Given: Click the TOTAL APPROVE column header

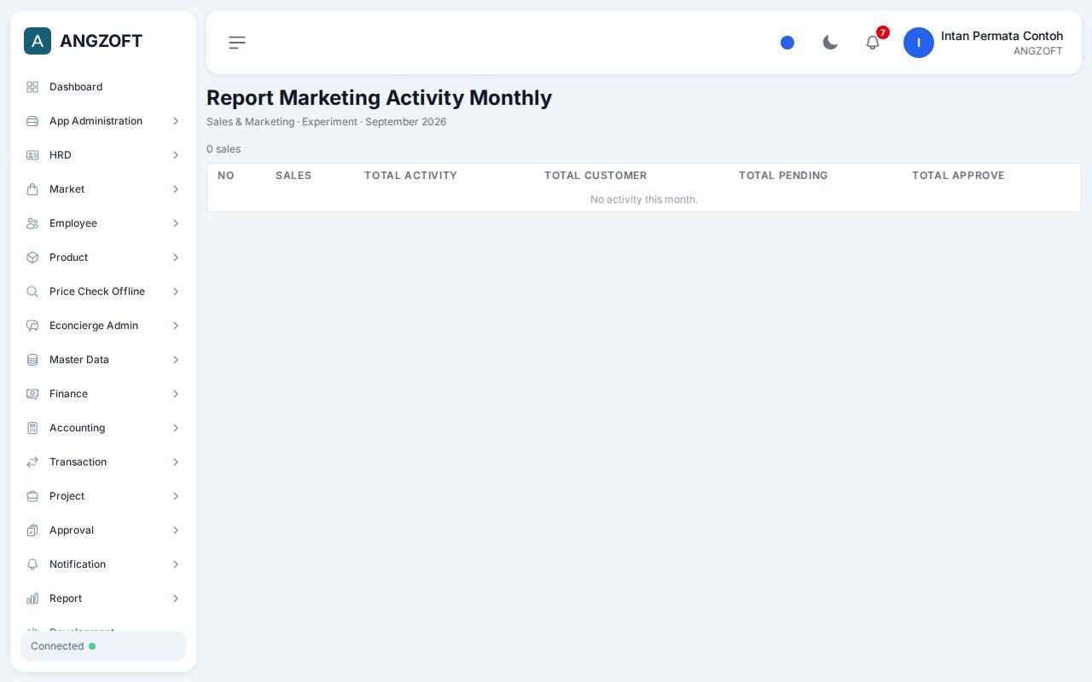Looking at the screenshot, I should (x=958, y=176).
